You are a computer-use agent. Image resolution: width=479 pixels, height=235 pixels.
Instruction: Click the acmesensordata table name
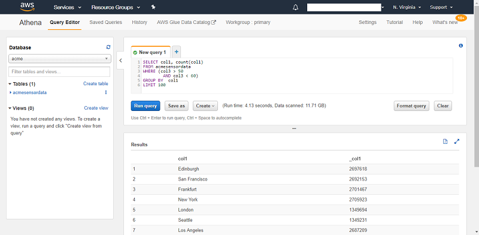[x=29, y=92]
